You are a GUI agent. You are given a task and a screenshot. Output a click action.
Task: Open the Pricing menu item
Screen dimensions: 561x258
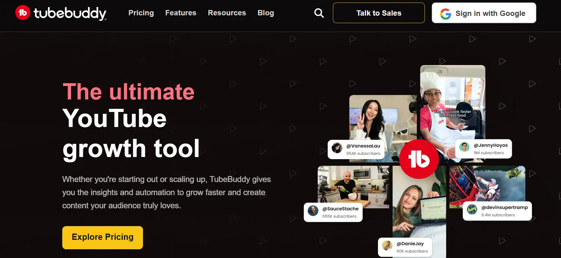[141, 13]
